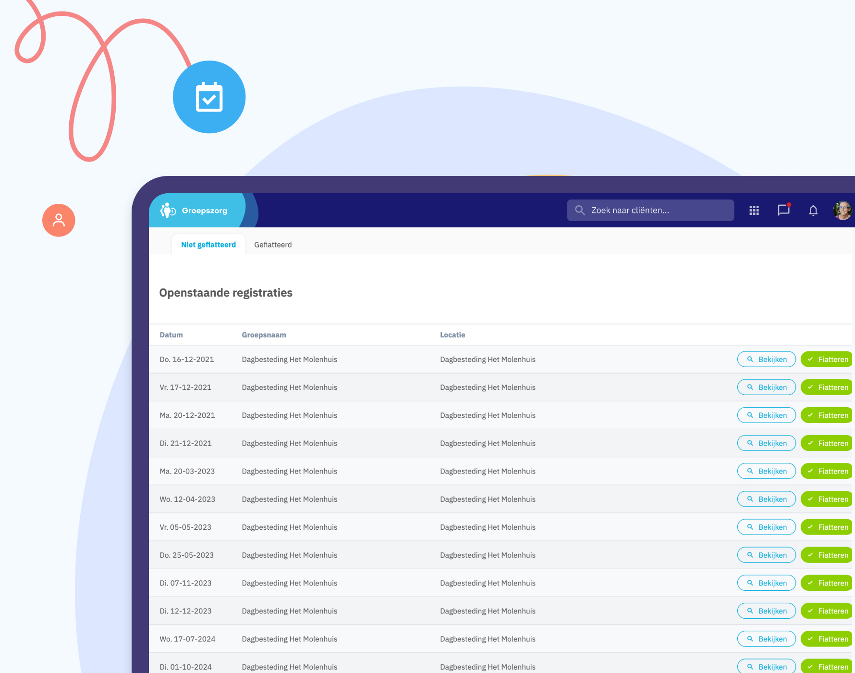Click the checkmark icon inside a Fiatteren button
This screenshot has height=673, width=855.
811,359
